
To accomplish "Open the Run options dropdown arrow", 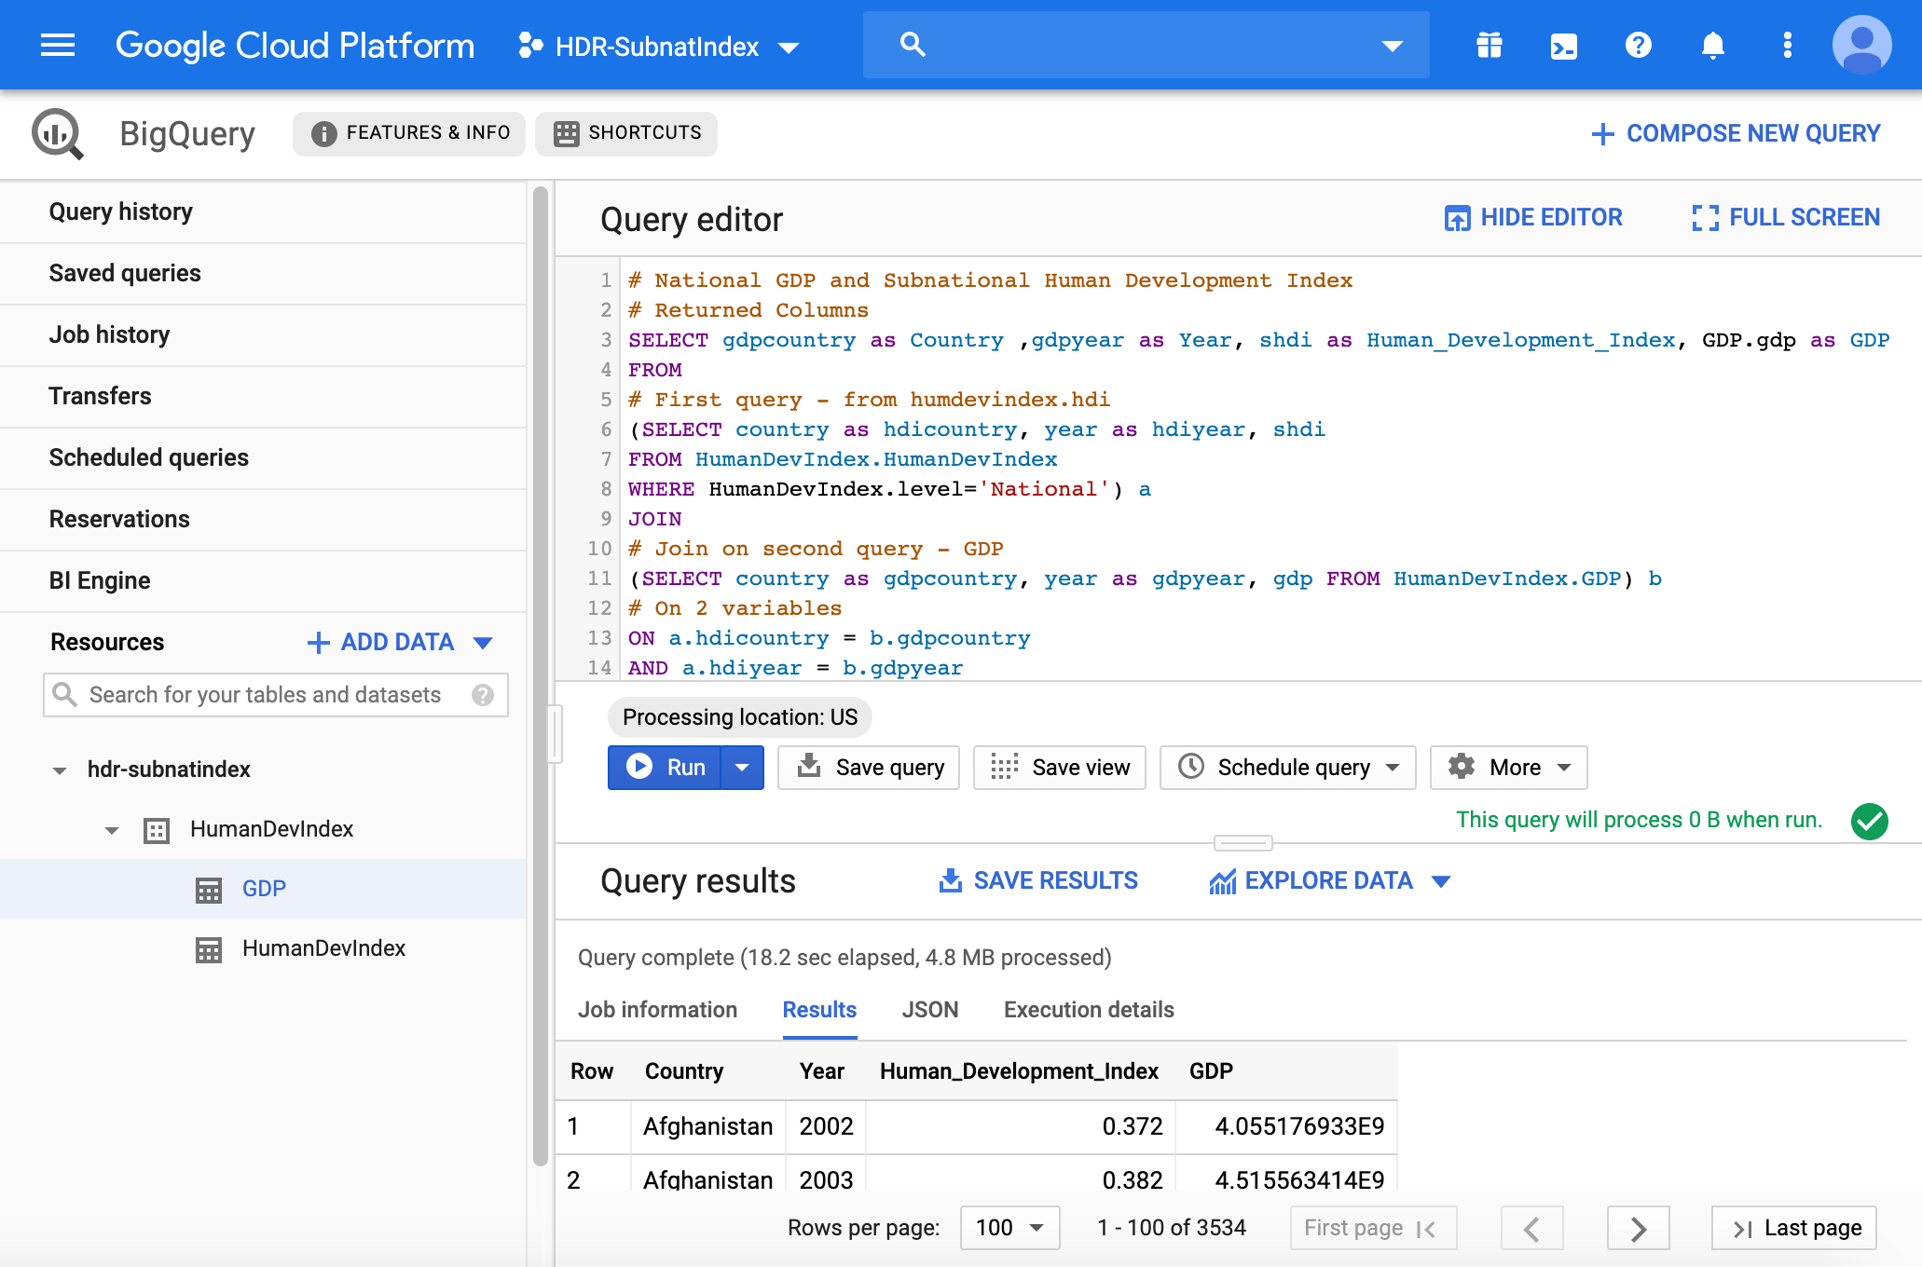I will 742,768.
